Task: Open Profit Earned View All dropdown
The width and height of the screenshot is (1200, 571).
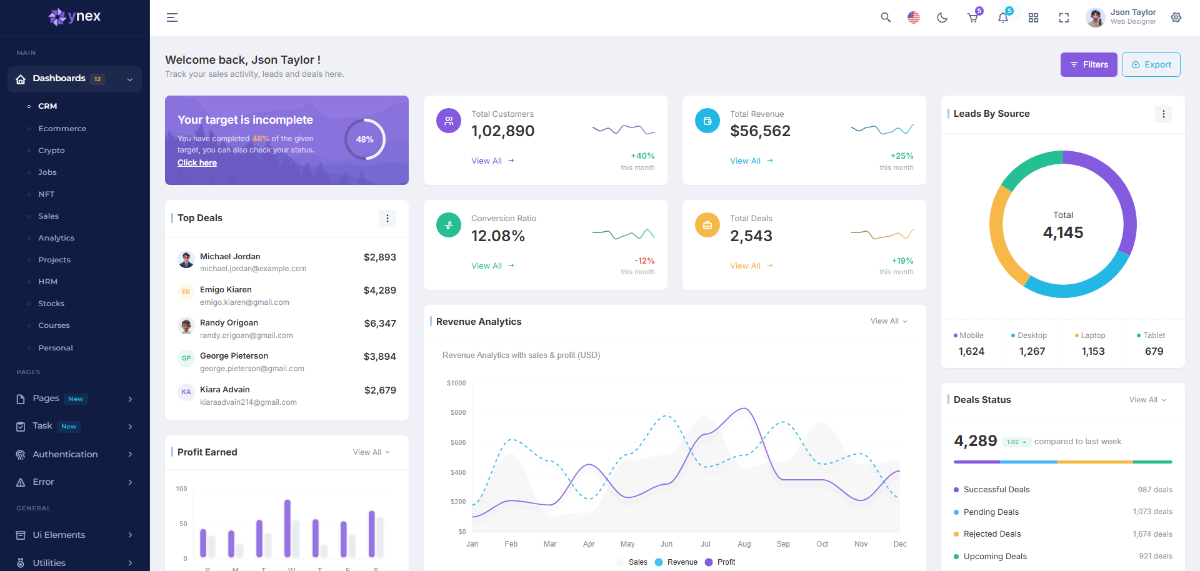Action: 371,452
